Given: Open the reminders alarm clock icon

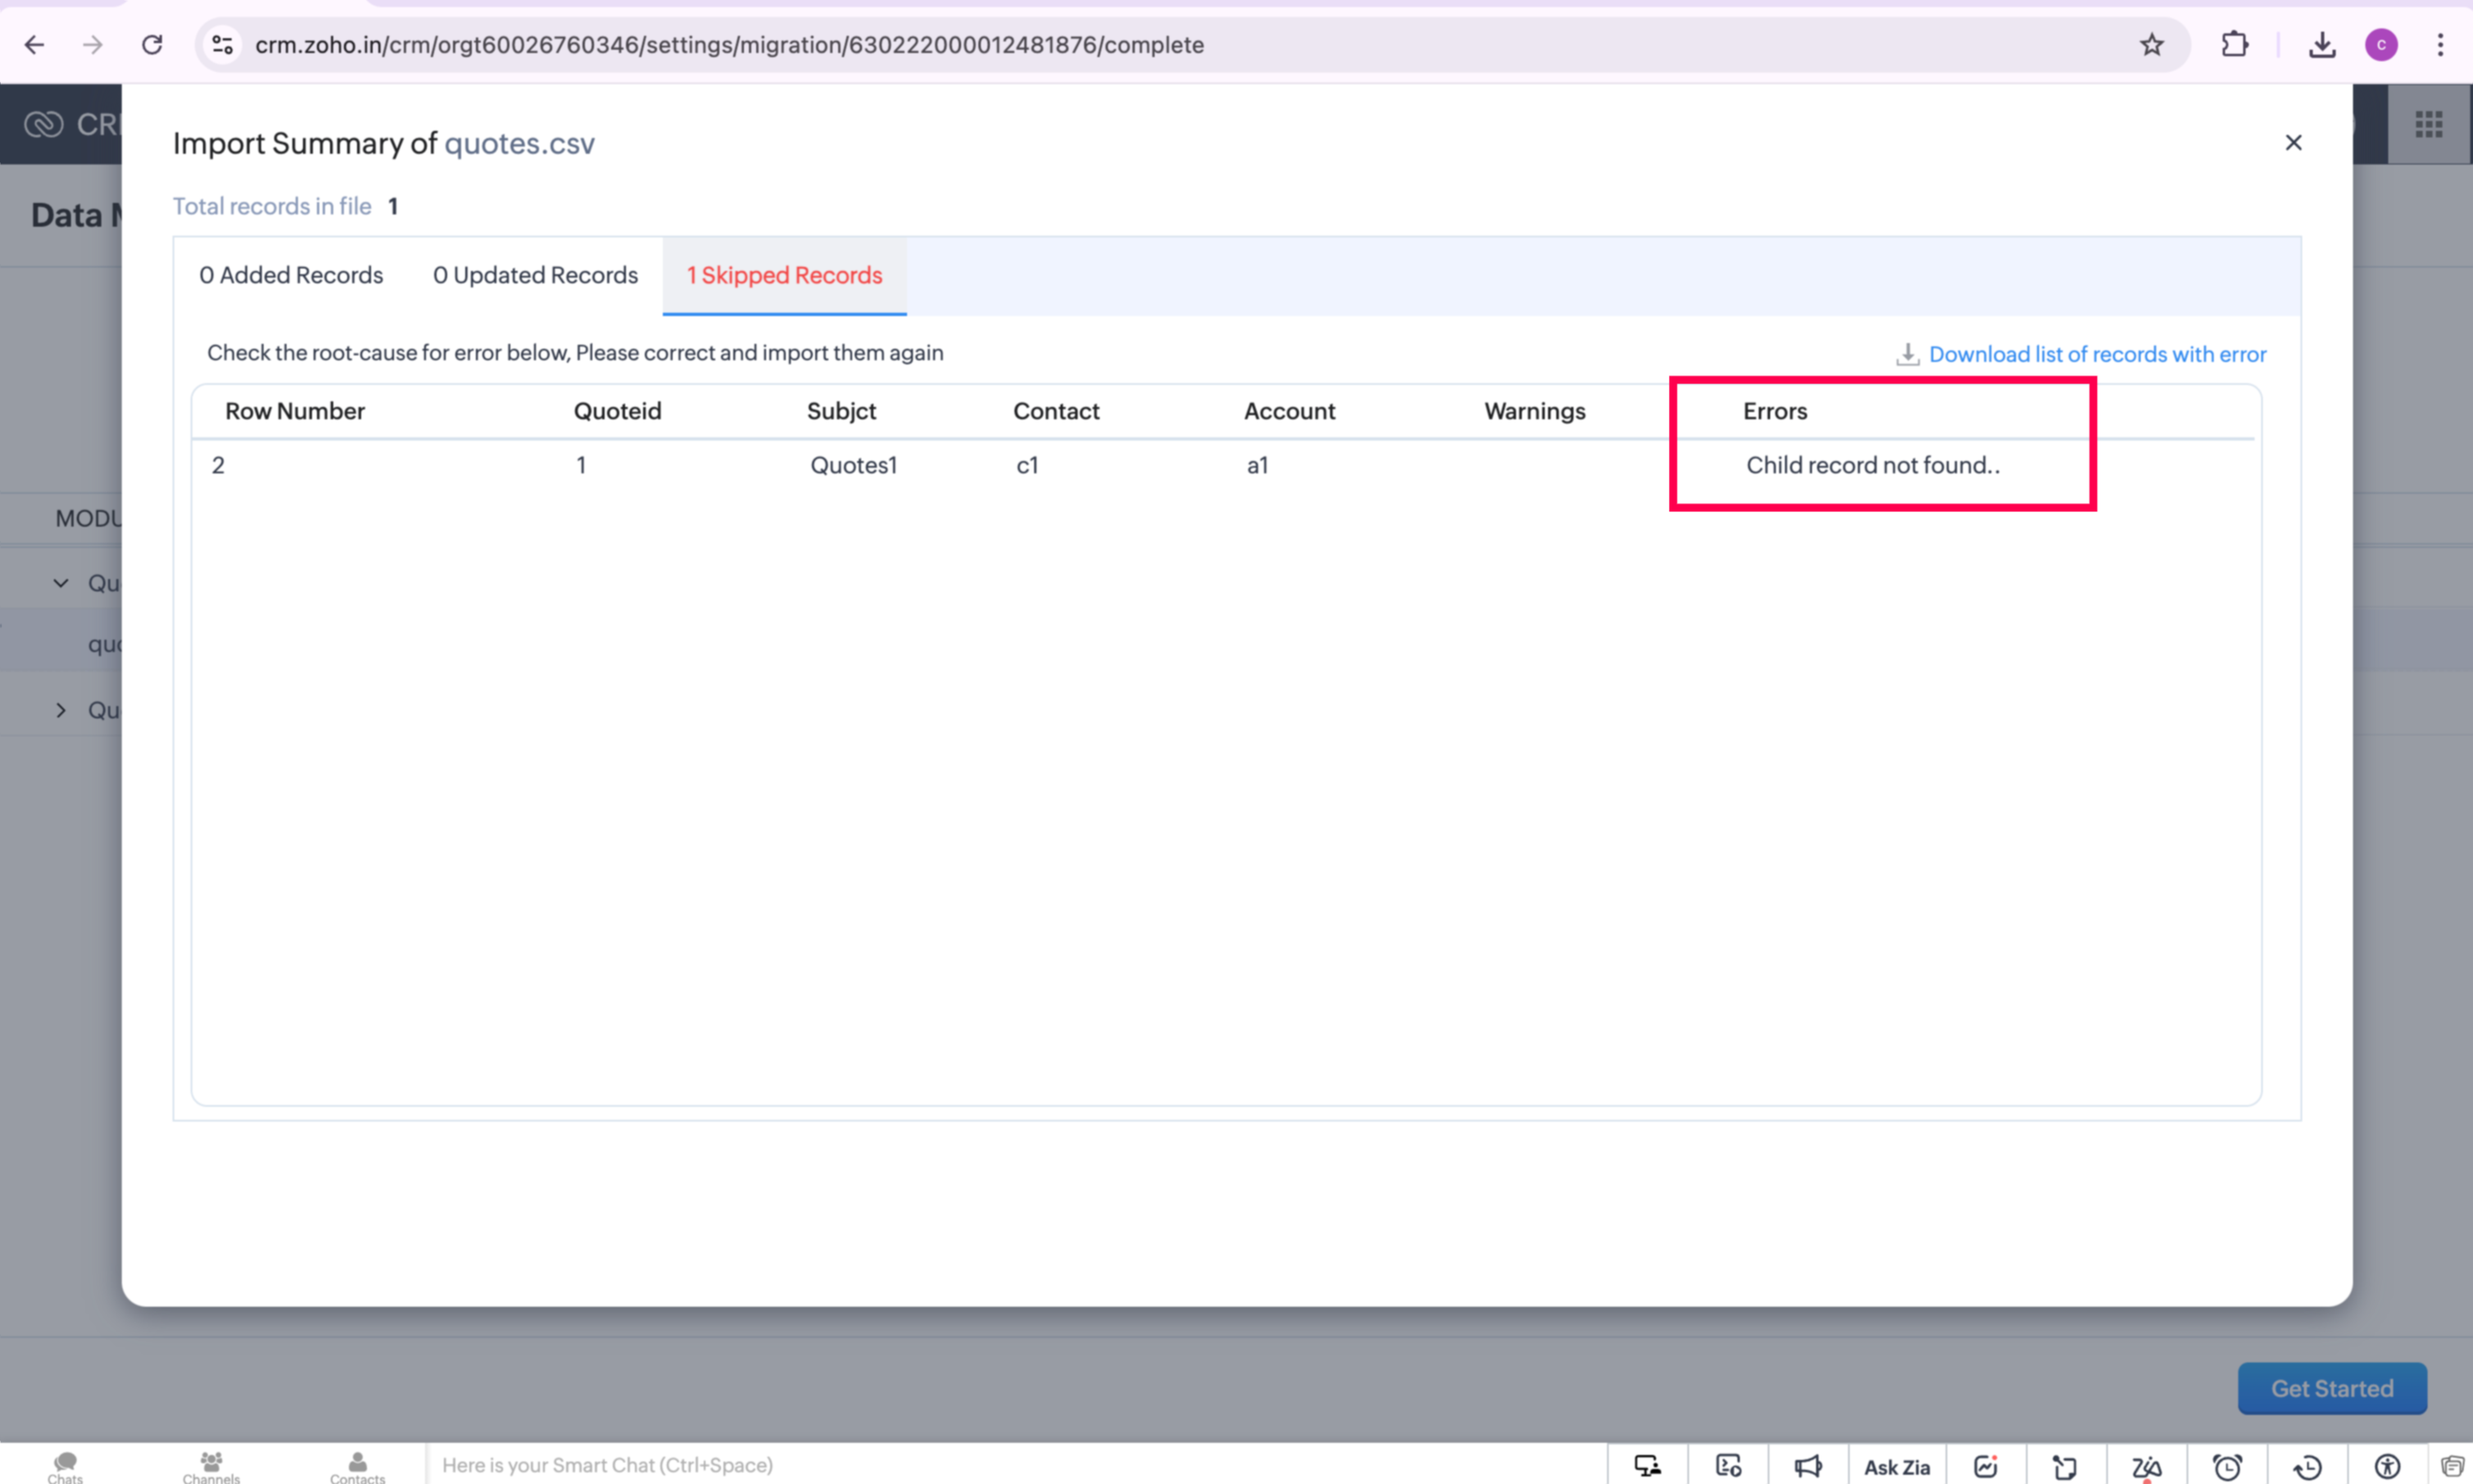Looking at the screenshot, I should click(2227, 1466).
